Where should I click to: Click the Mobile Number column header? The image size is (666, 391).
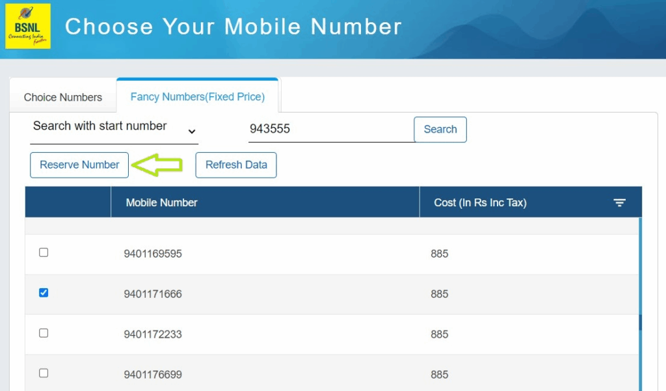click(162, 202)
